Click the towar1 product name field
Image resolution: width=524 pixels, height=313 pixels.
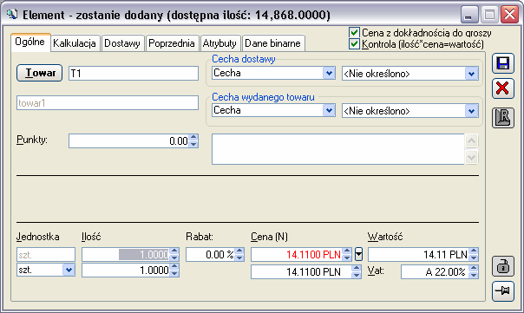[x=108, y=103]
